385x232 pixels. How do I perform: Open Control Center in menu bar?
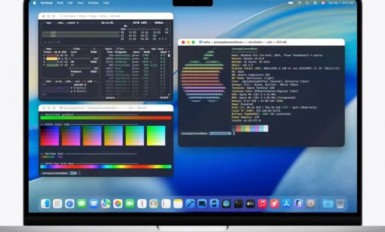tap(315, 2)
